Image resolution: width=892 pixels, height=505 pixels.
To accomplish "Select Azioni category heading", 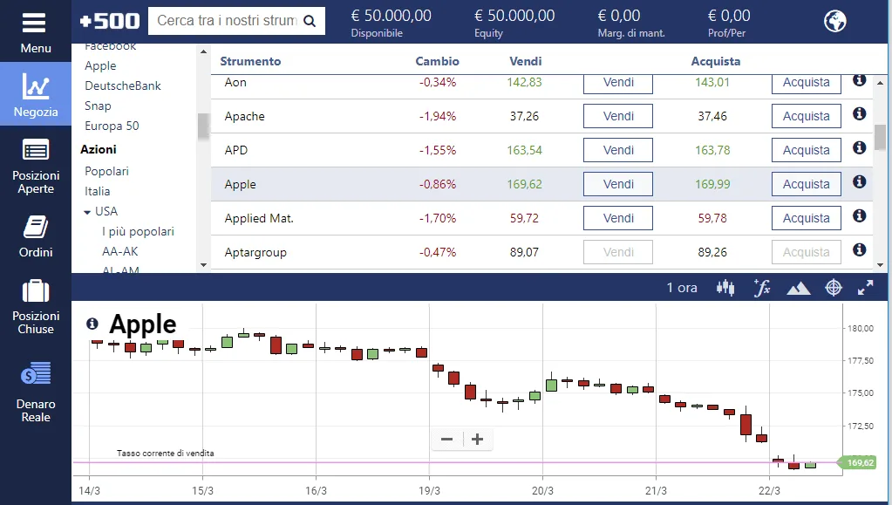I will tap(99, 149).
